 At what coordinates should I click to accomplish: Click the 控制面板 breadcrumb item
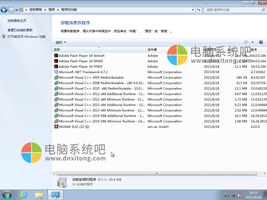coord(35,10)
